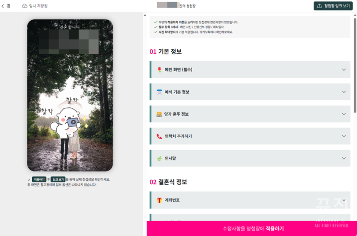This screenshot has height=236, width=357.
Task: Click the leaf icon beside 인사말
Action: coord(160,158)
